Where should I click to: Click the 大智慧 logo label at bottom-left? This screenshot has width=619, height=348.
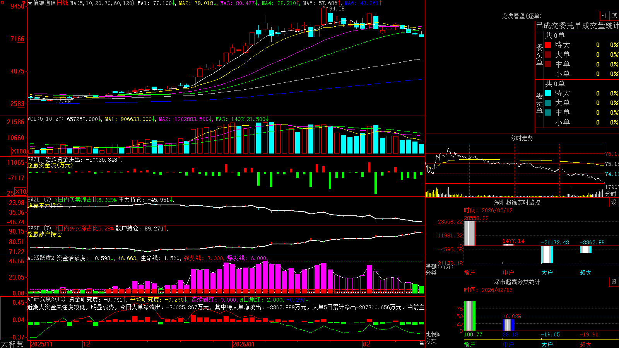12,344
